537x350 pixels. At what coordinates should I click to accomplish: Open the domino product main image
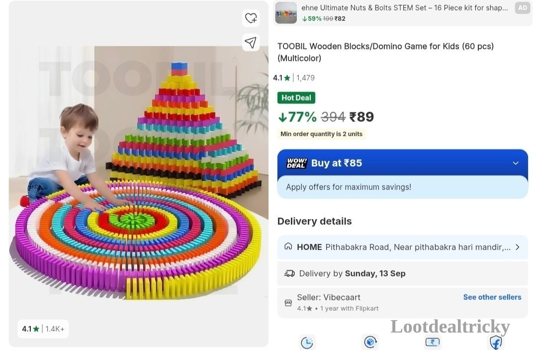pos(138,174)
